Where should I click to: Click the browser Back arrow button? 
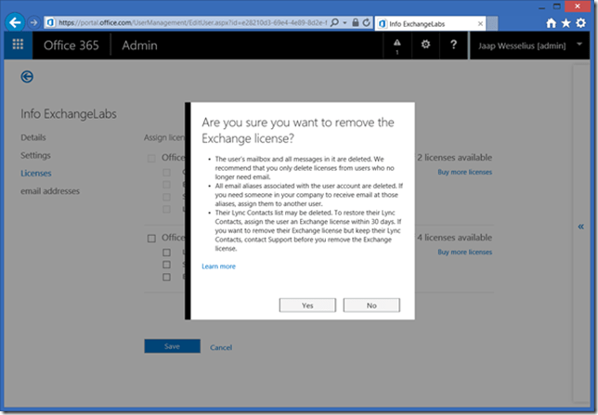click(16, 22)
